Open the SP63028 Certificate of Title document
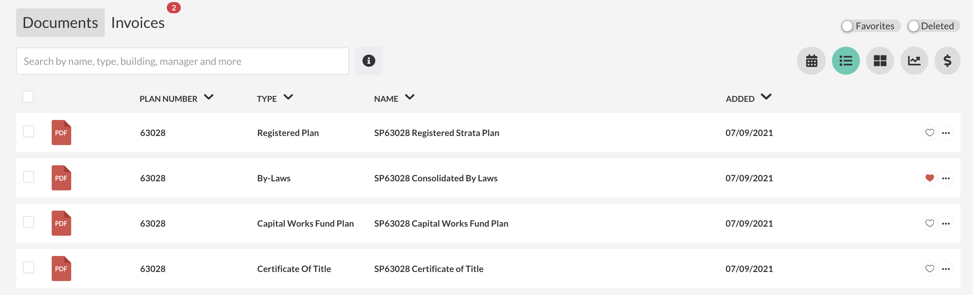This screenshot has width=973, height=295. [x=428, y=269]
